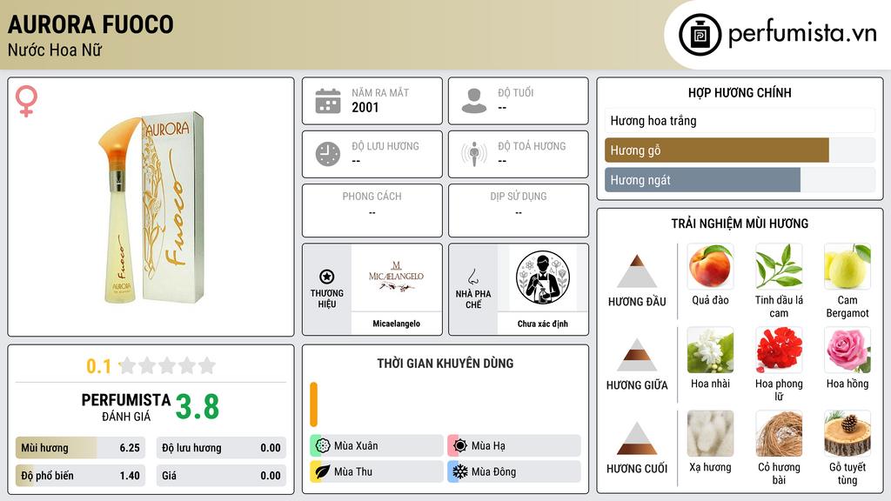Click the Thời gian khuyên dùng heading
The height and width of the screenshot is (501, 891).
click(445, 364)
